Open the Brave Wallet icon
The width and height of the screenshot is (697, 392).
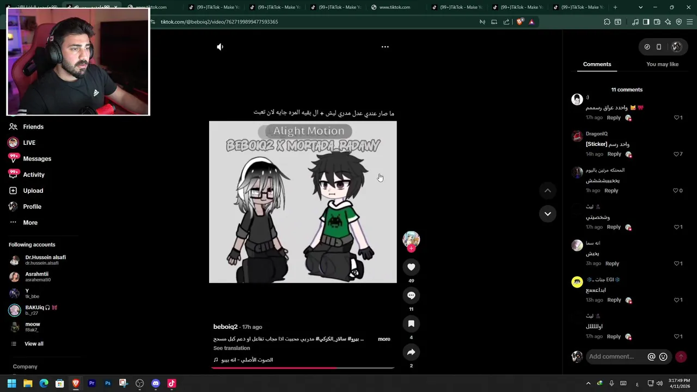[657, 22]
